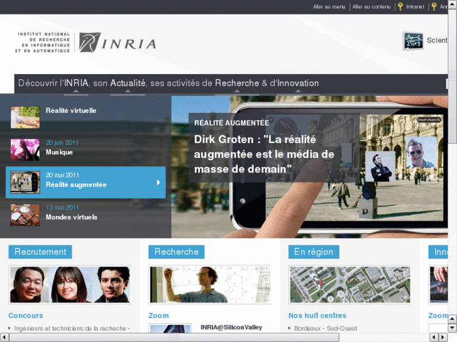
Task: Click the scroll right arrow on horizontal scrollbar
Action: pyautogui.click(x=443, y=338)
